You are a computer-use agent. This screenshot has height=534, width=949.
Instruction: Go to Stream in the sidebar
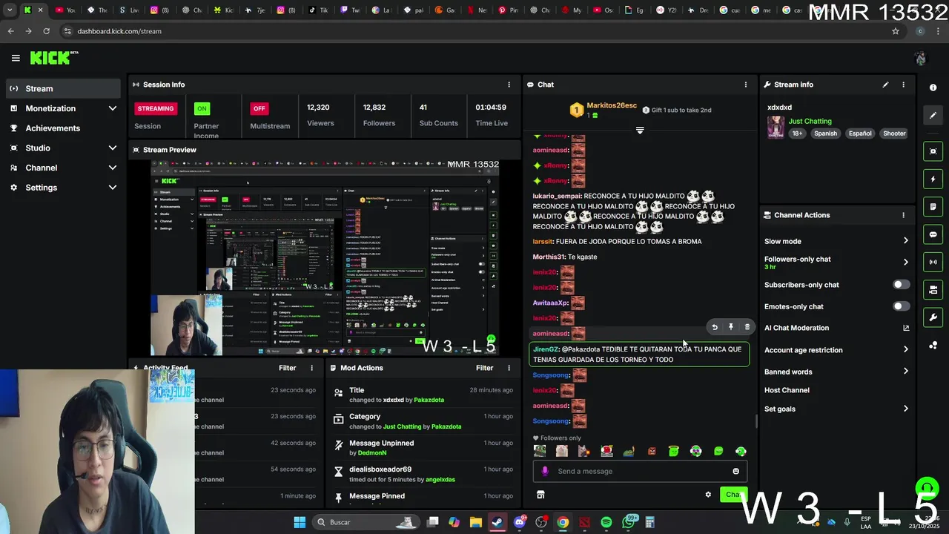point(63,88)
